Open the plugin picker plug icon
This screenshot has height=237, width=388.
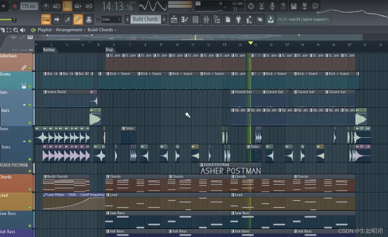(x=238, y=19)
